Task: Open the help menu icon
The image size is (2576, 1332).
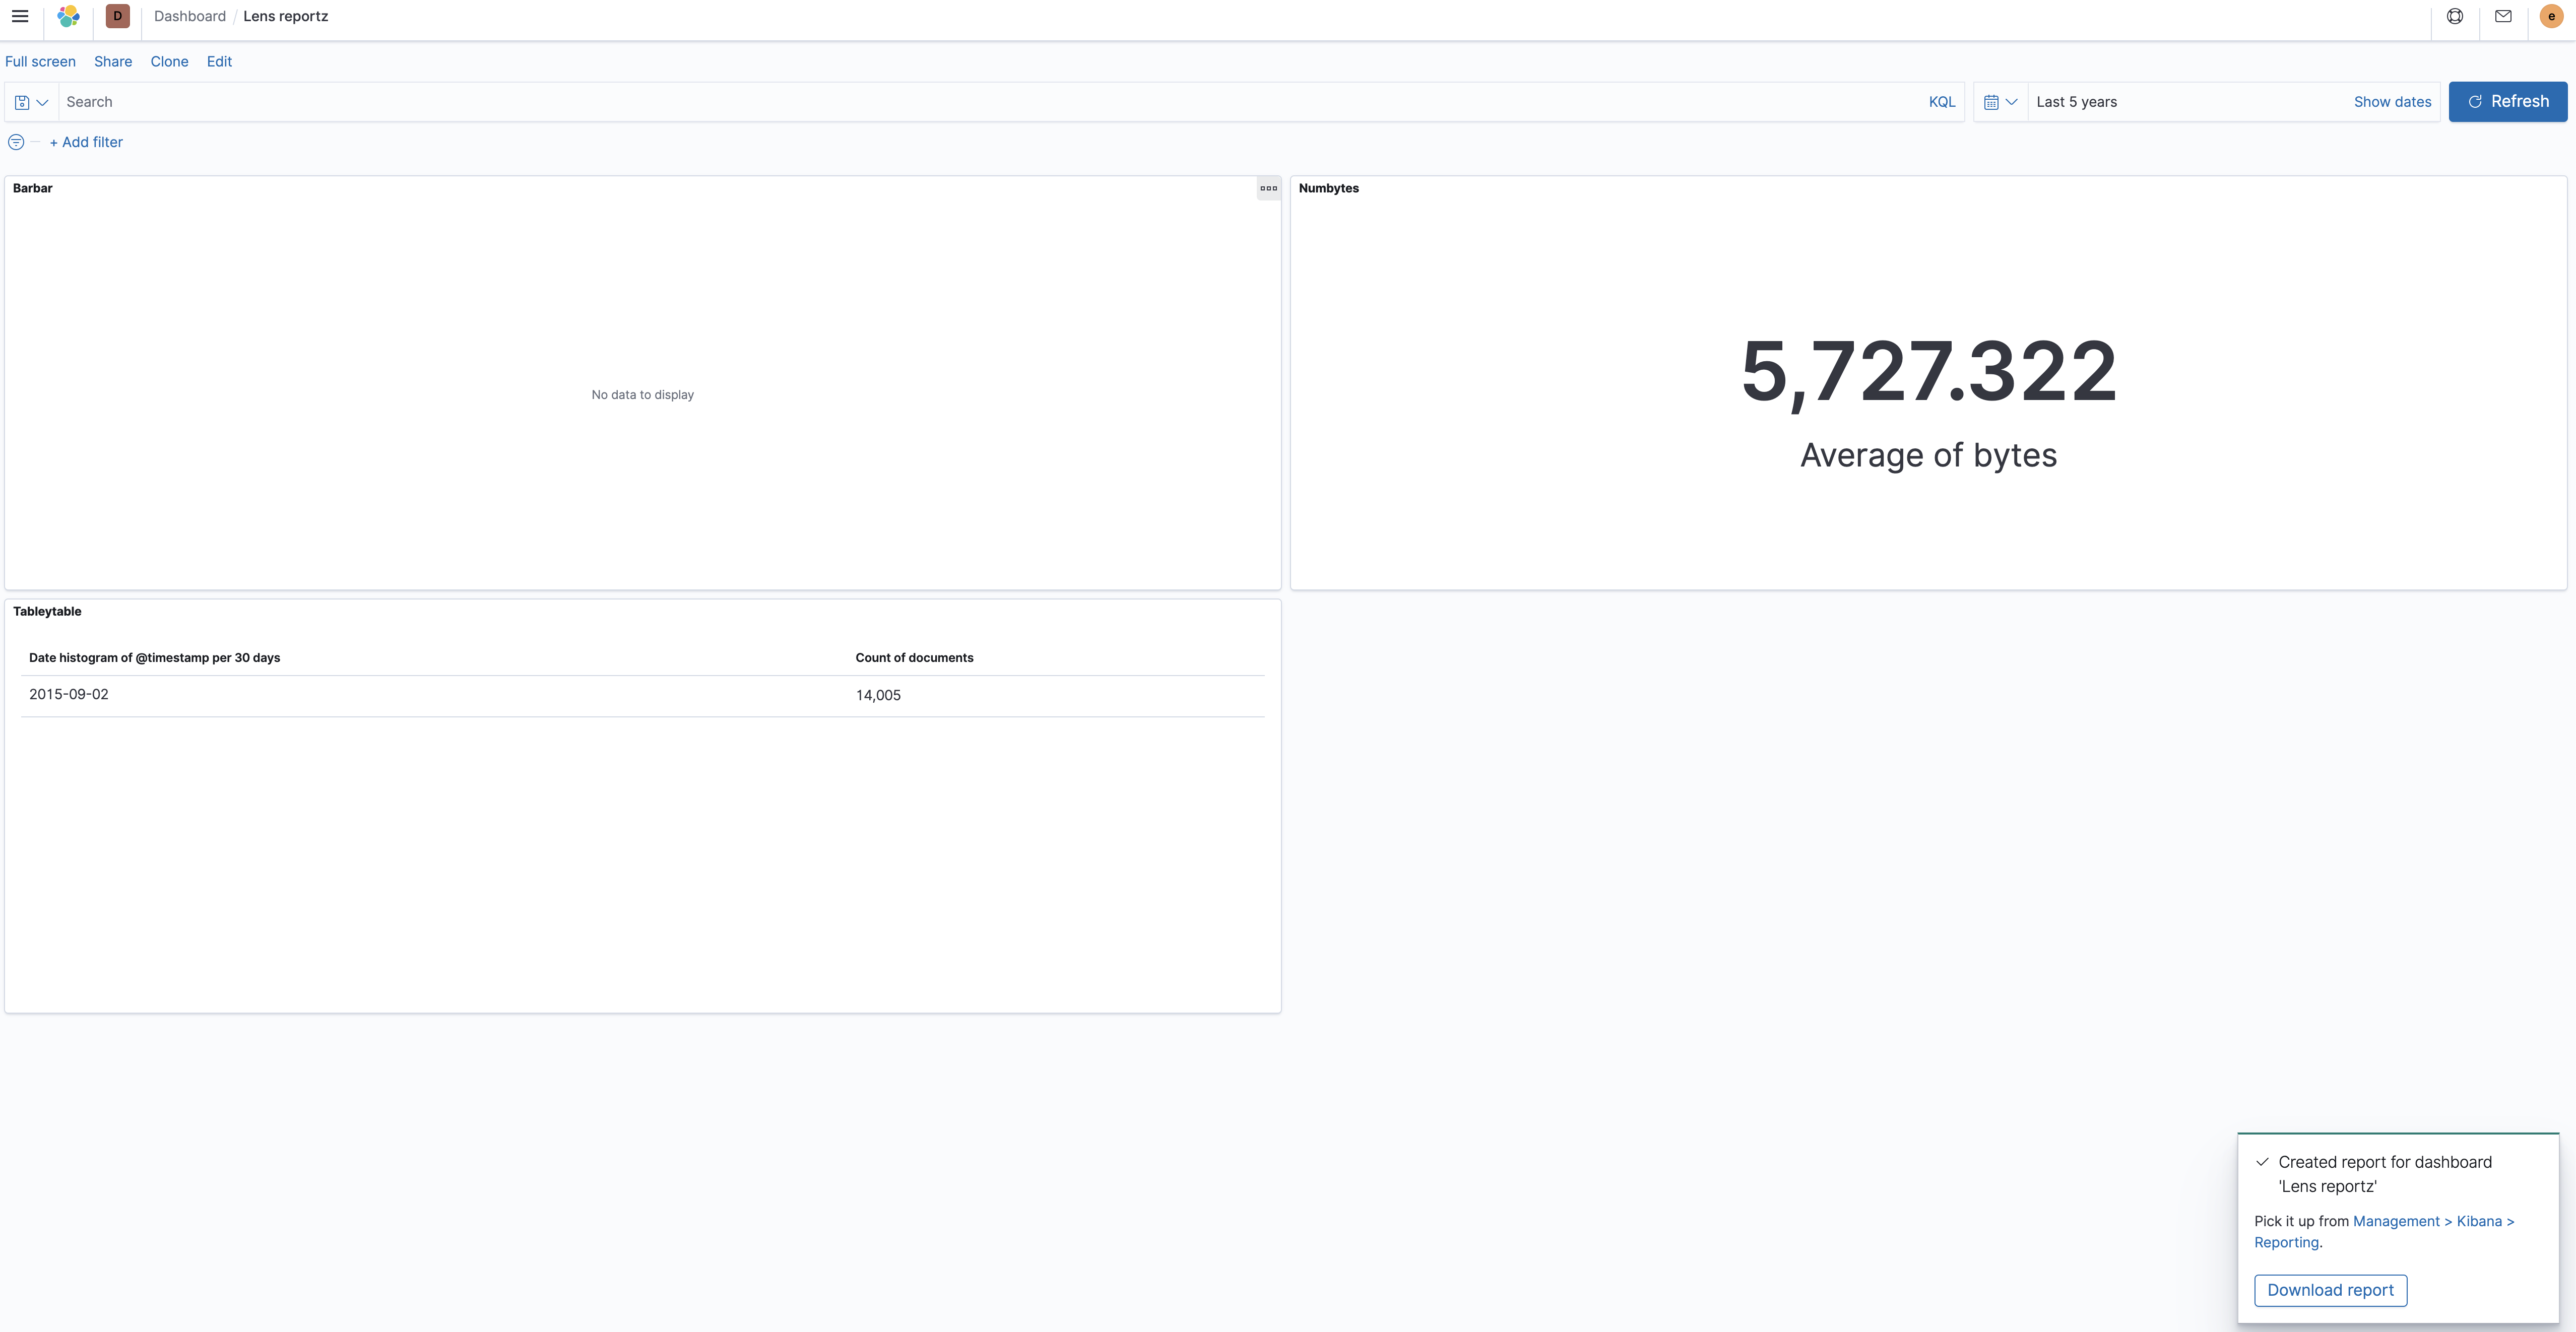Action: pyautogui.click(x=2454, y=16)
